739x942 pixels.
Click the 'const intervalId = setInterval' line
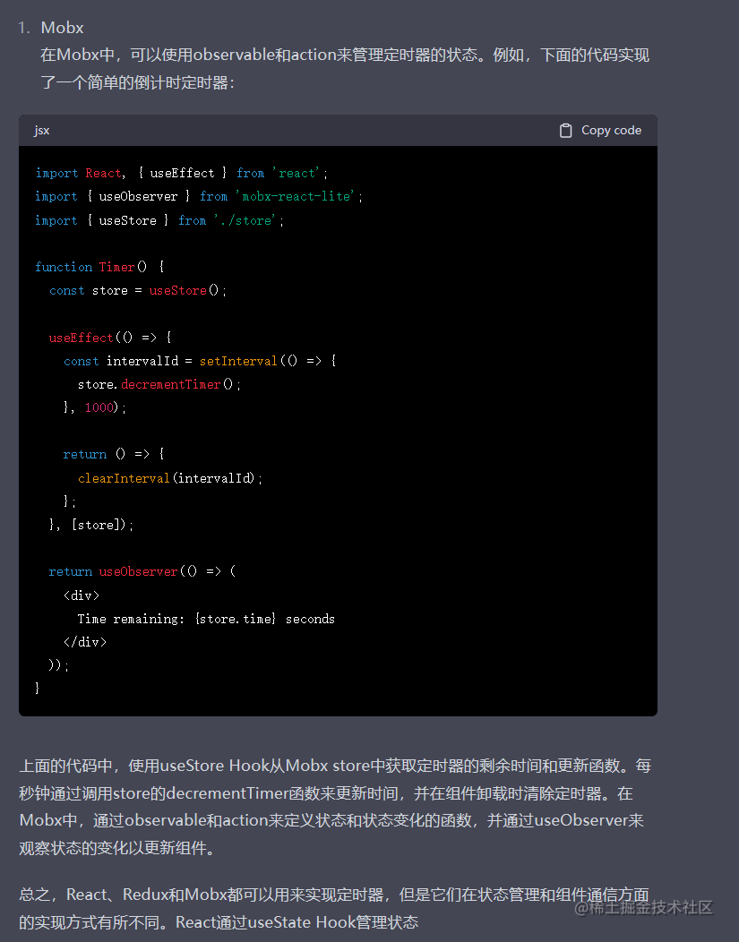(200, 361)
